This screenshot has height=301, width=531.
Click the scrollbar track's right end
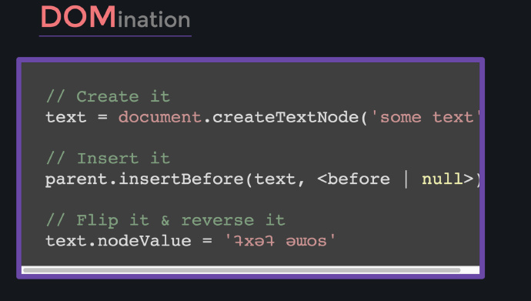coord(470,270)
